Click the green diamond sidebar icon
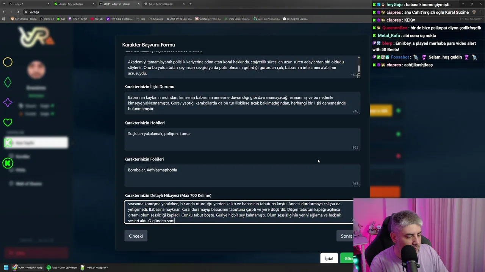 [x=8, y=82]
